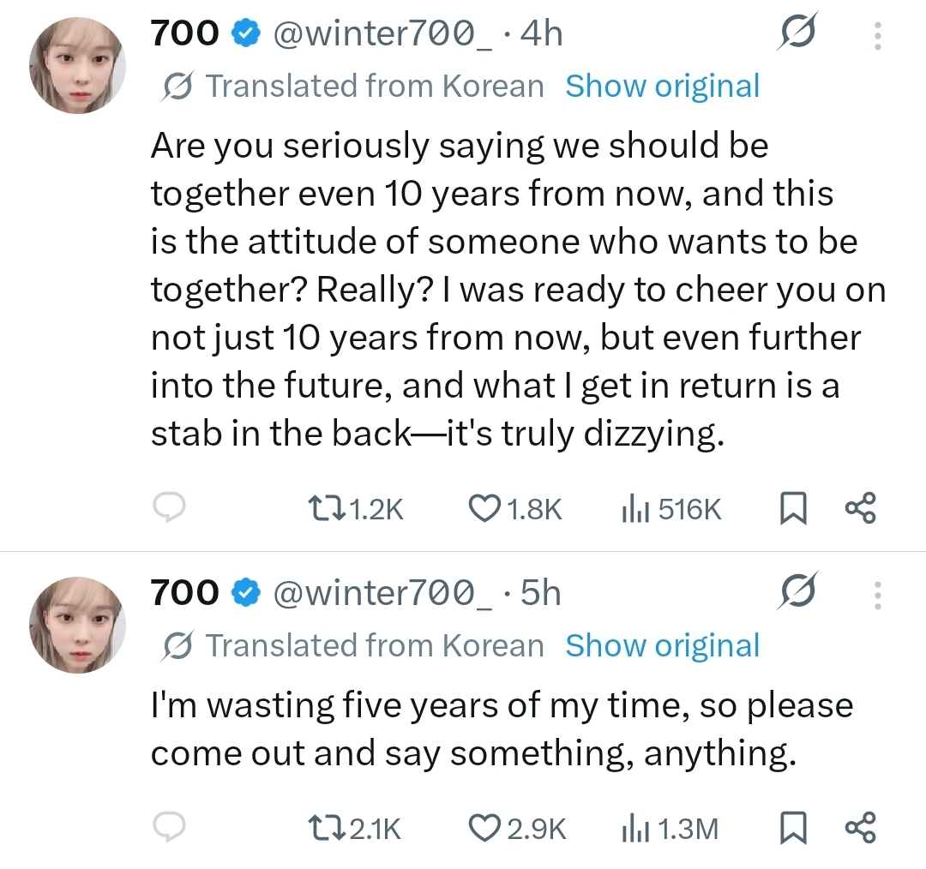
Task: Show original Korean text of second tweet
Action: pyautogui.click(x=662, y=645)
